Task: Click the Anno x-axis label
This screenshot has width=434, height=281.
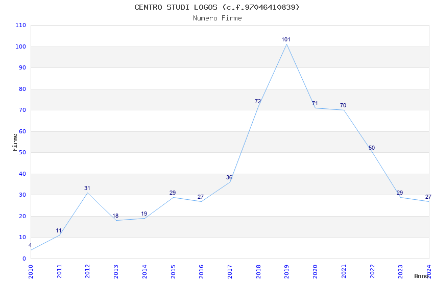Action: click(421, 276)
